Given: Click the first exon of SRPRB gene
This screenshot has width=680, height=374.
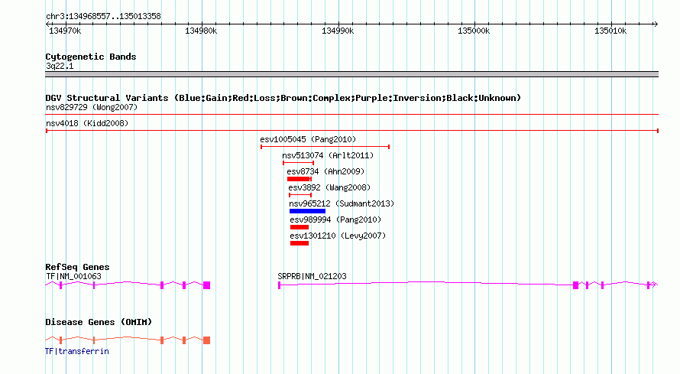Looking at the screenshot, I should 280,285.
